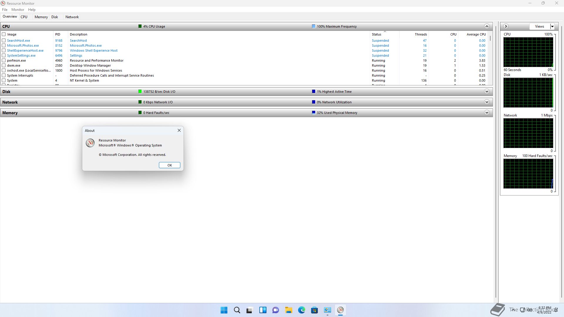
Task: Open the Help menu
Action: [32, 10]
